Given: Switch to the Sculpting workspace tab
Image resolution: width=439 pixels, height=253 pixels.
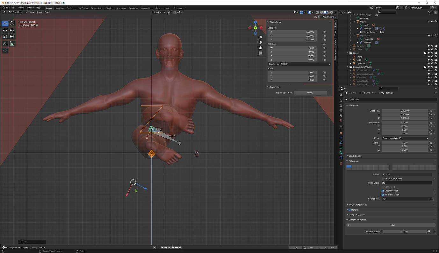Looking at the screenshot, I should (x=71, y=8).
